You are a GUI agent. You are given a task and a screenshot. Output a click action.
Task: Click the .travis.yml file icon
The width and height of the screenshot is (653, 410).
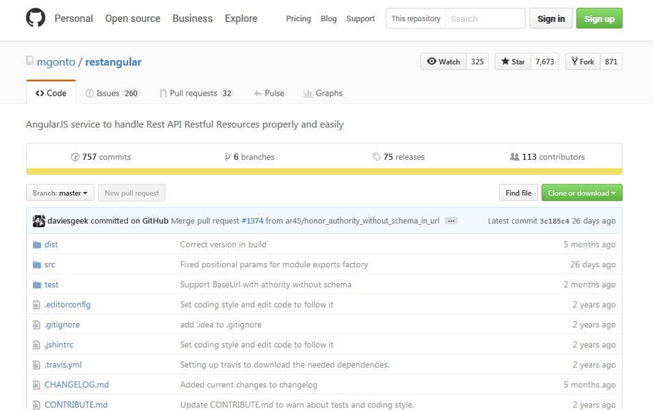(36, 365)
